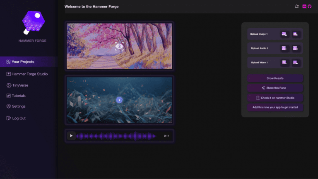Click the cherry blossom painting thumbnail
This screenshot has width=318, height=179.
(119, 46)
